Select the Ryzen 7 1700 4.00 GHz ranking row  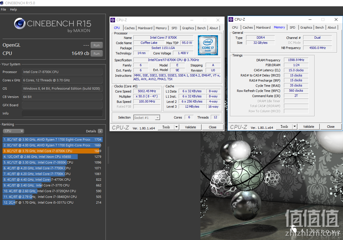52,145
